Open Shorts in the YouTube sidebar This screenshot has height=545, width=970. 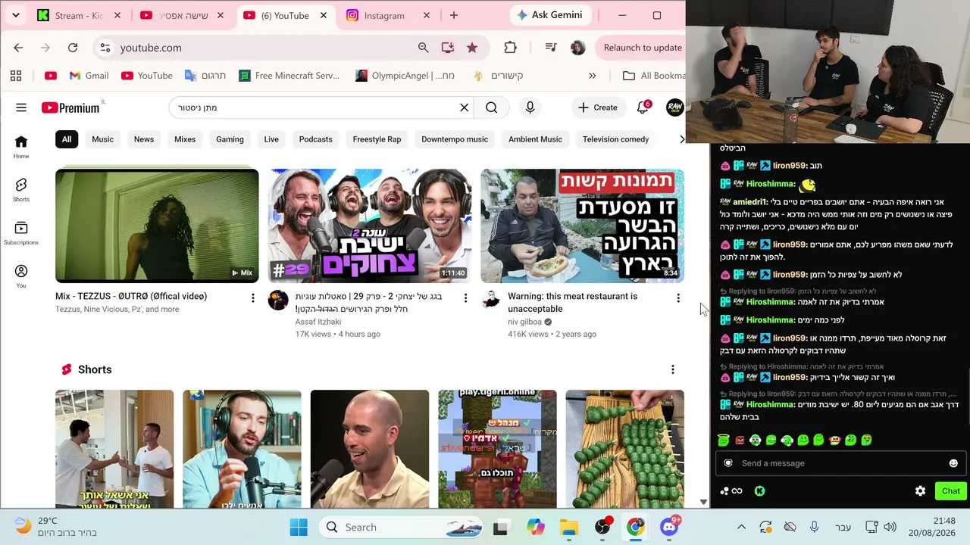(21, 190)
